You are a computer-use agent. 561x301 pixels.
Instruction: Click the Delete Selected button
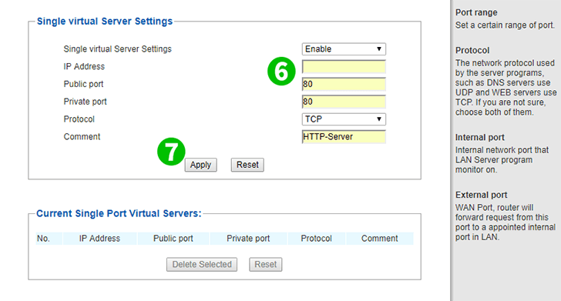[x=202, y=265]
